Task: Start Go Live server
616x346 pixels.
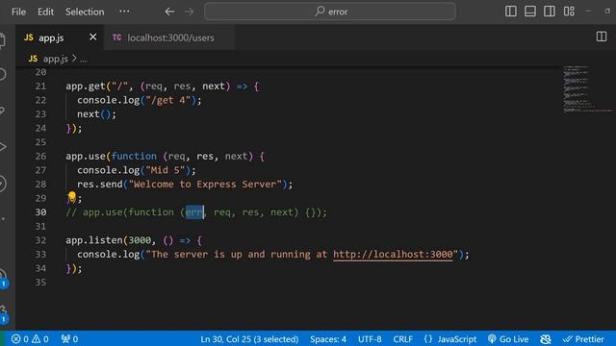Action: [508, 339]
